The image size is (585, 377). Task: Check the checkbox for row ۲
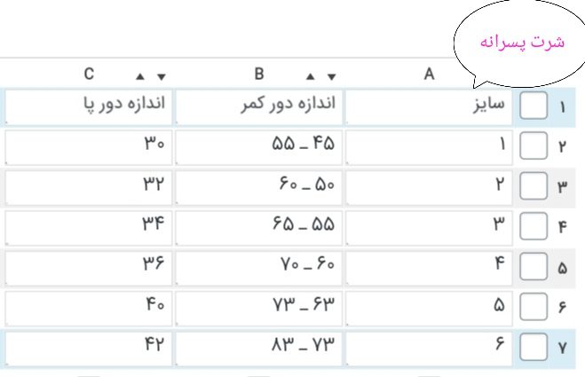(534, 146)
